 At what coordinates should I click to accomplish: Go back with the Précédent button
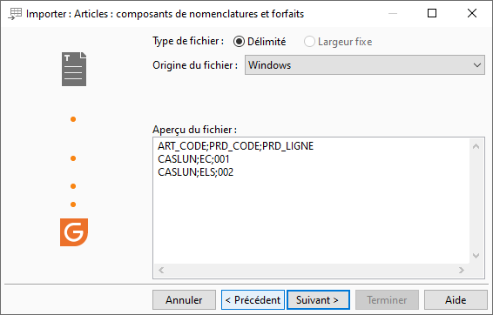[253, 300]
